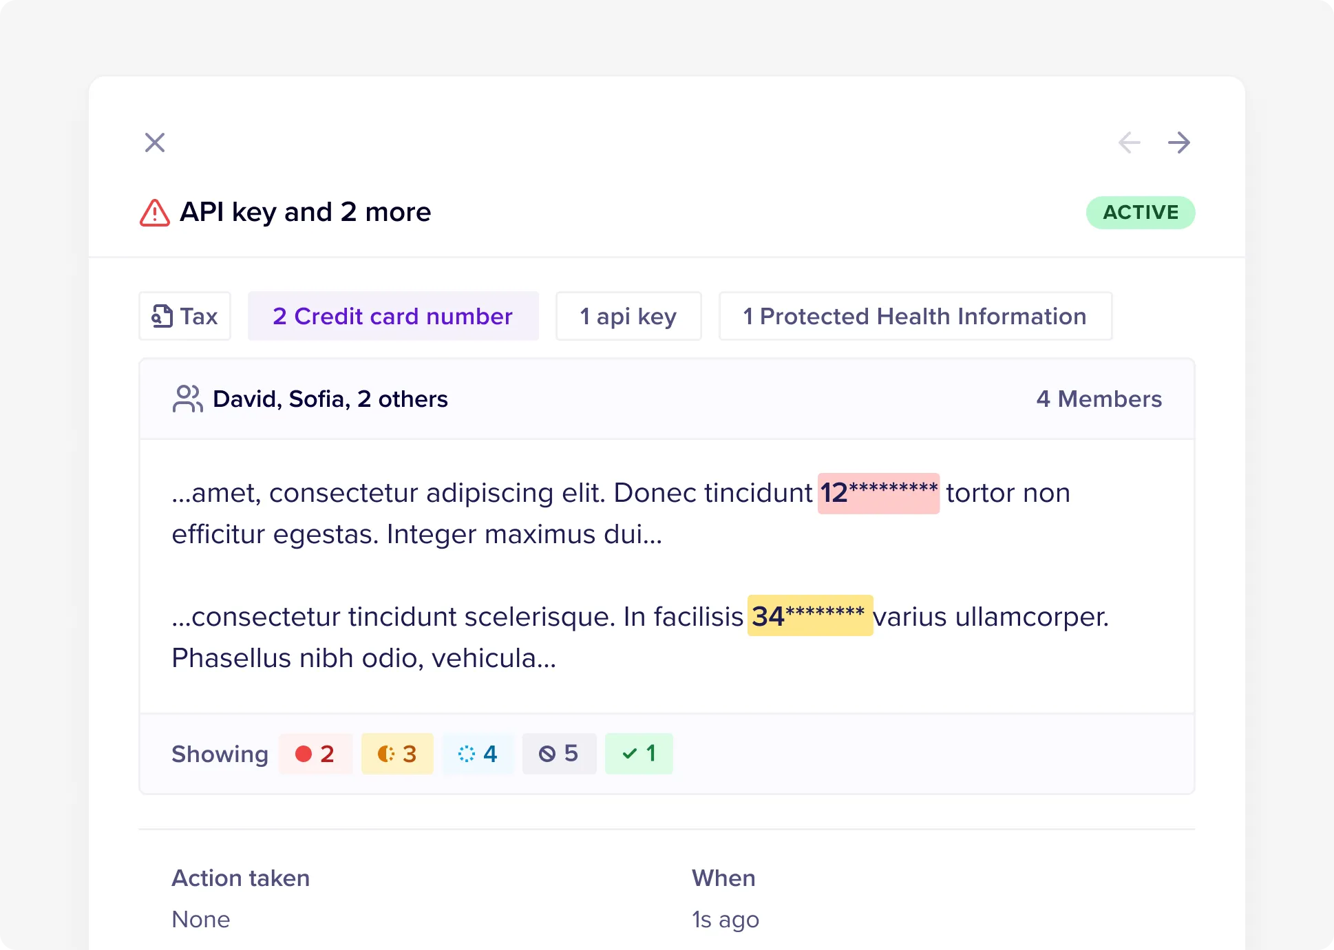Viewport: 1334px width, 950px height.
Task: Open the 1 Protected Health Information tab
Action: (915, 316)
